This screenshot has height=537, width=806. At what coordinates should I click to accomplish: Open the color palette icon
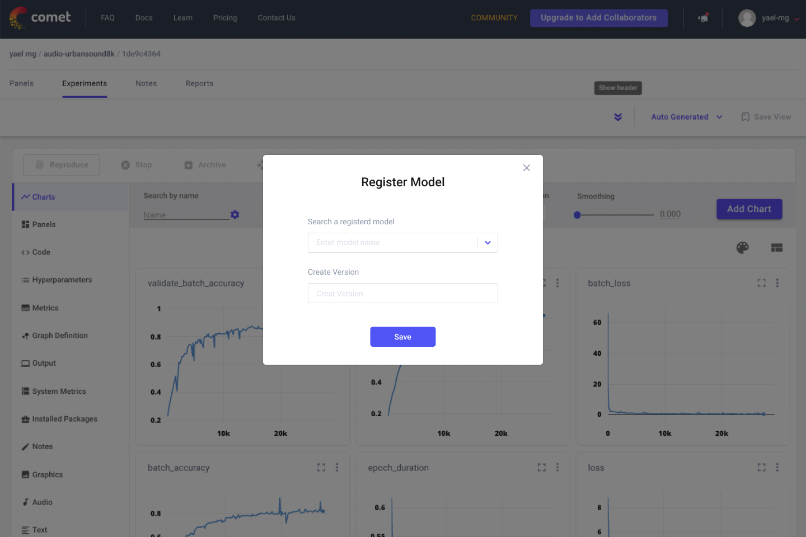click(x=742, y=248)
